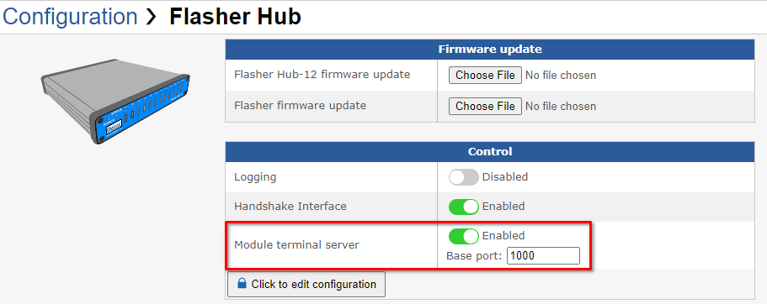
Task: Choose file for Flasher firmware update
Action: point(485,106)
